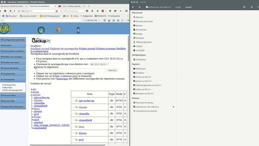Show more Firefox toolbar items chevron
The height and width of the screenshot is (146, 259).
point(121,11)
